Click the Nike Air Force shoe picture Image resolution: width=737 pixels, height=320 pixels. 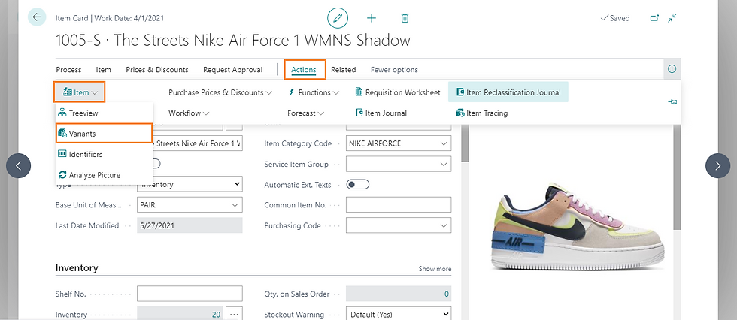coord(578,227)
